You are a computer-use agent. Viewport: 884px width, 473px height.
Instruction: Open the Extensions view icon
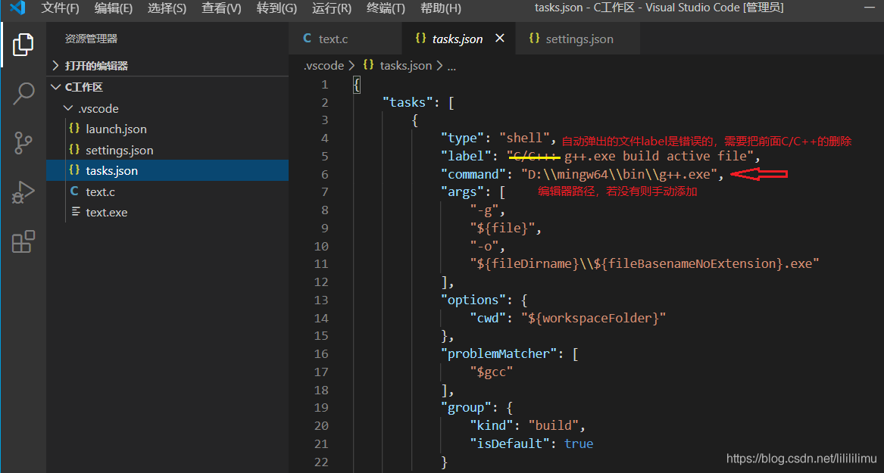point(23,241)
